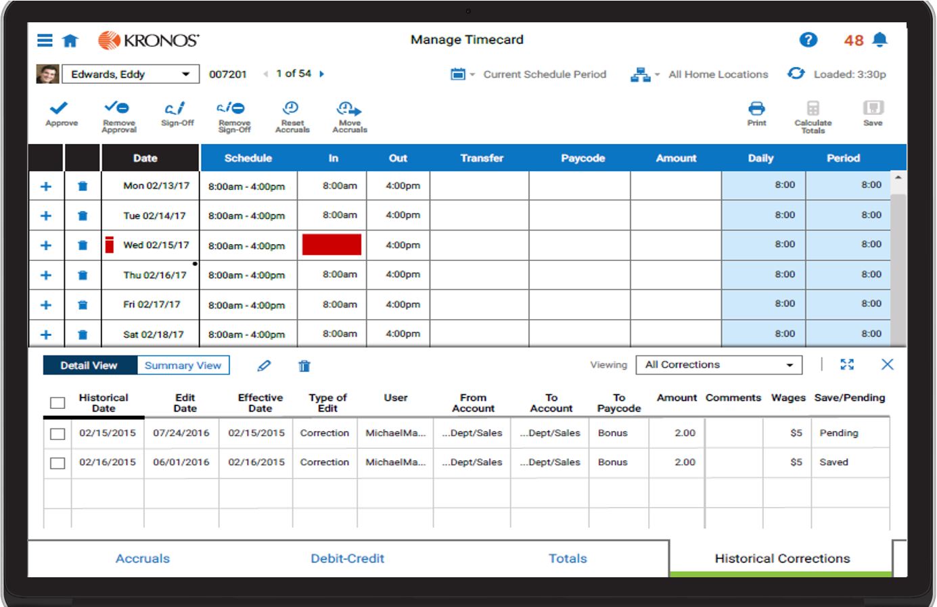
Task: Approve the timecard using the Approve icon
Action: coord(60,114)
